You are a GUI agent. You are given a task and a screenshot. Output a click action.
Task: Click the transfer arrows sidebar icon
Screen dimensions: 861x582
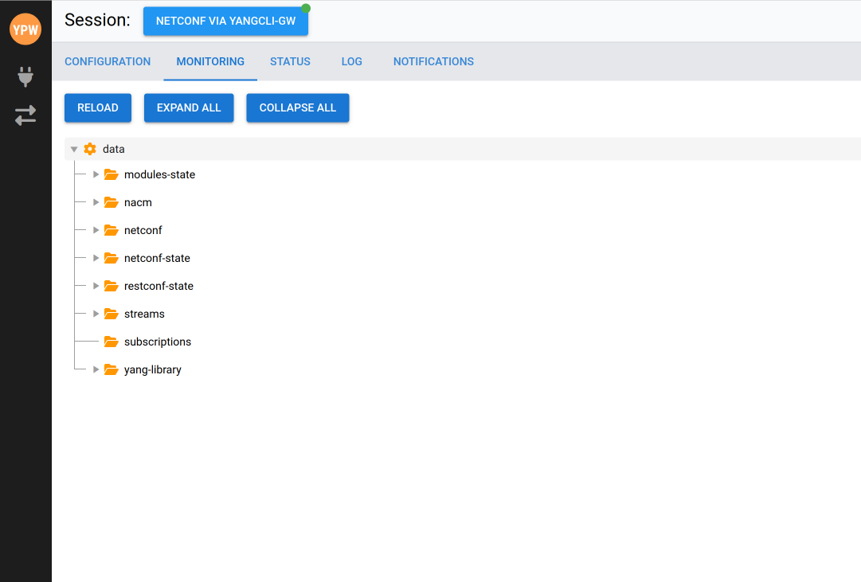25,115
